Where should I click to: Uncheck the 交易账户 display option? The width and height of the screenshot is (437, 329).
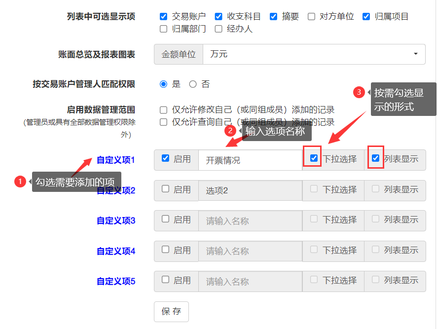point(164,17)
